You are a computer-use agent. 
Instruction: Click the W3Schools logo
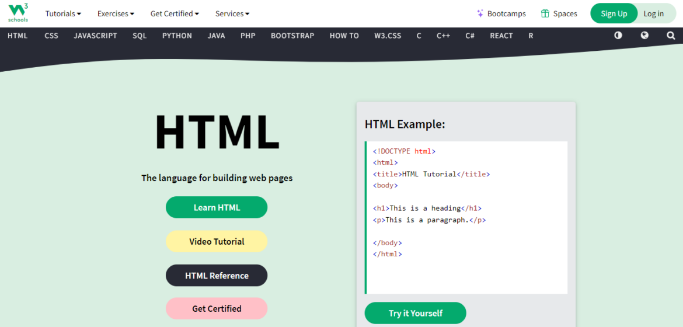(x=18, y=13)
